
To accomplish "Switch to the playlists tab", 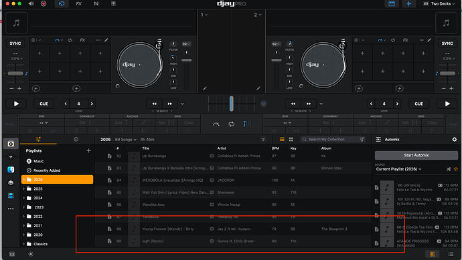I will [x=38, y=139].
